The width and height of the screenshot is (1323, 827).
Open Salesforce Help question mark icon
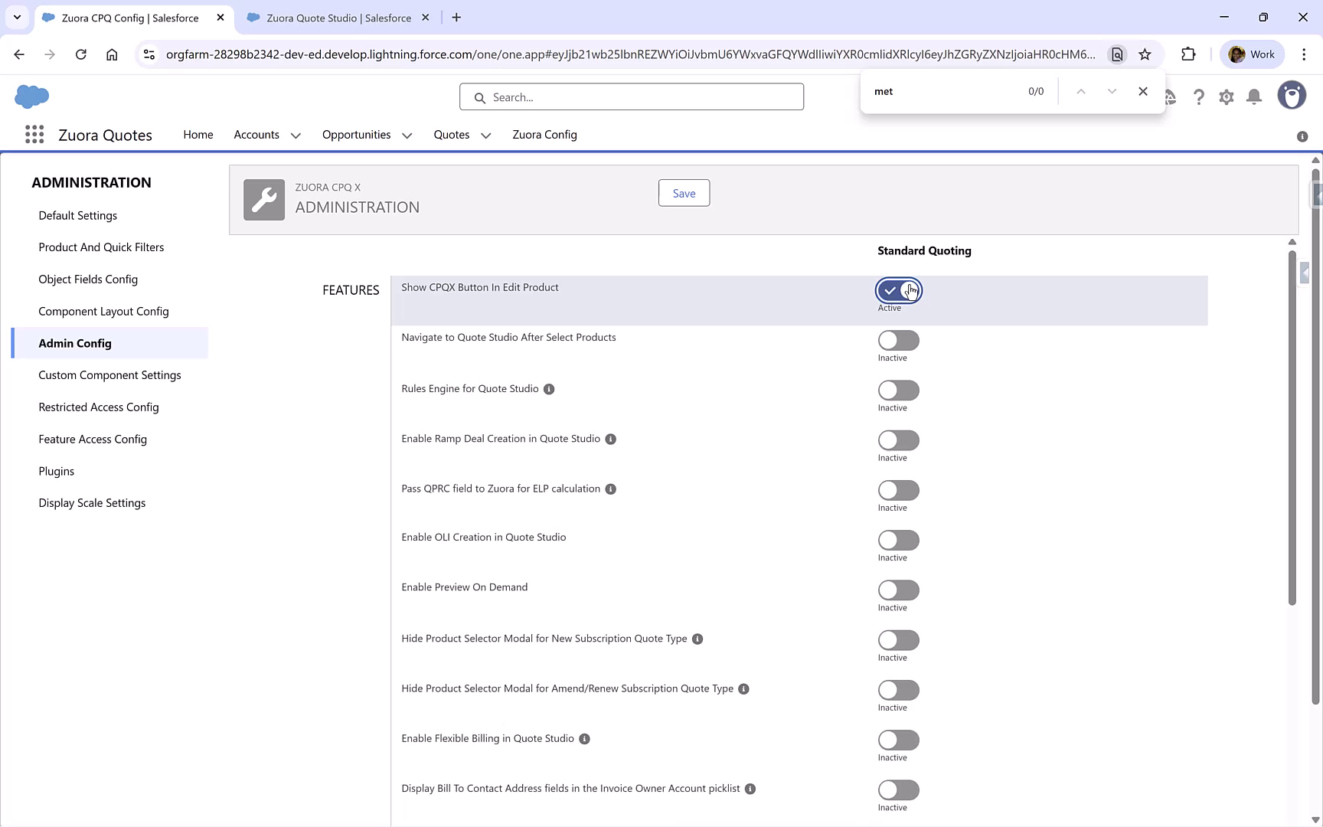coord(1199,97)
